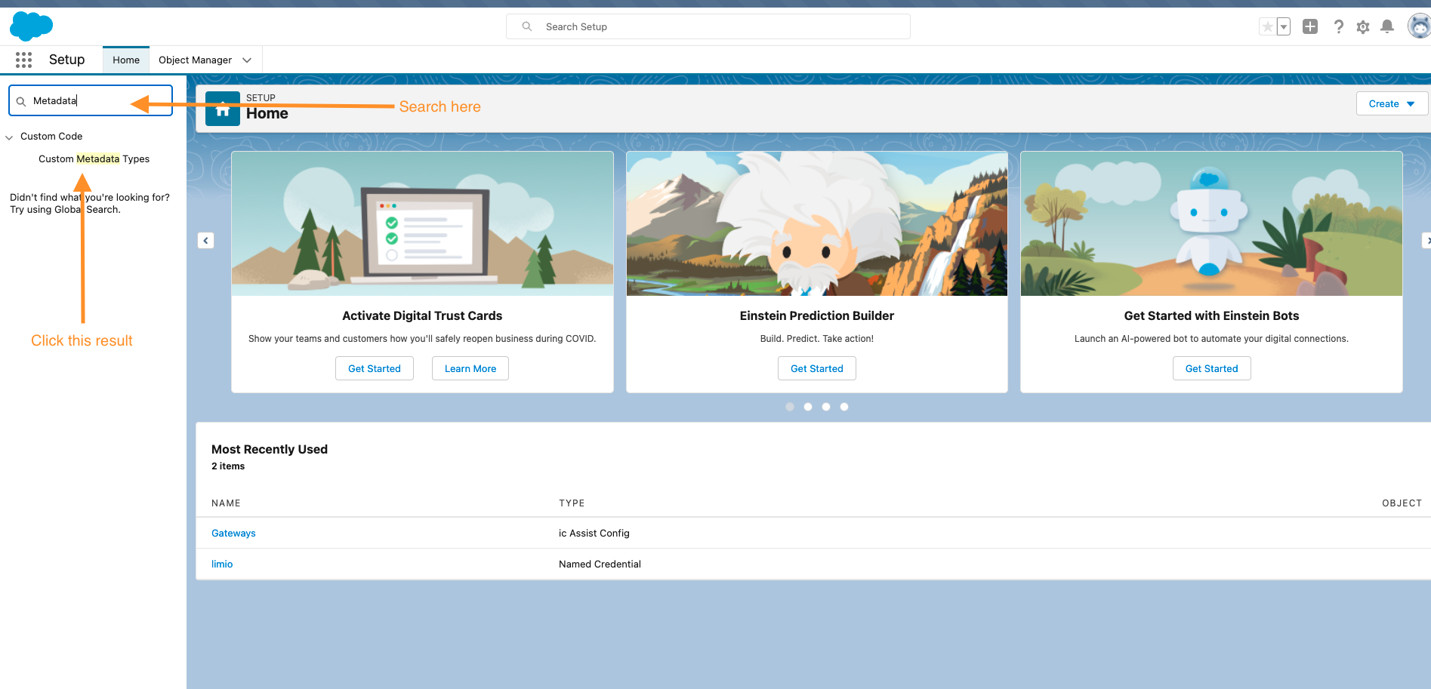
Task: Click the 'Named Credential' type cell
Action: tap(600, 564)
